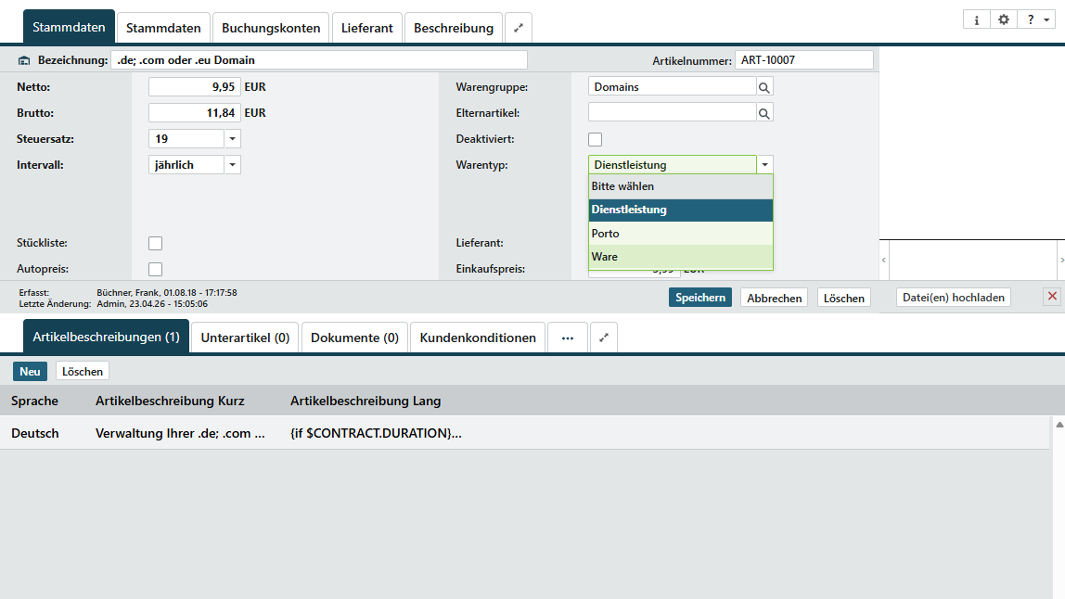
Task: Enable the Autopreis checkbox
Action: point(156,269)
